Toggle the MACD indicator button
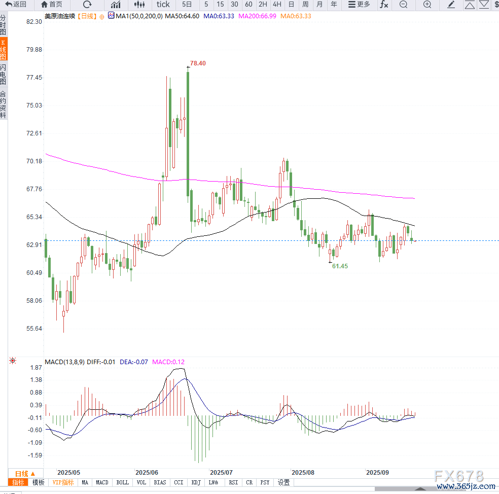 click(x=102, y=482)
